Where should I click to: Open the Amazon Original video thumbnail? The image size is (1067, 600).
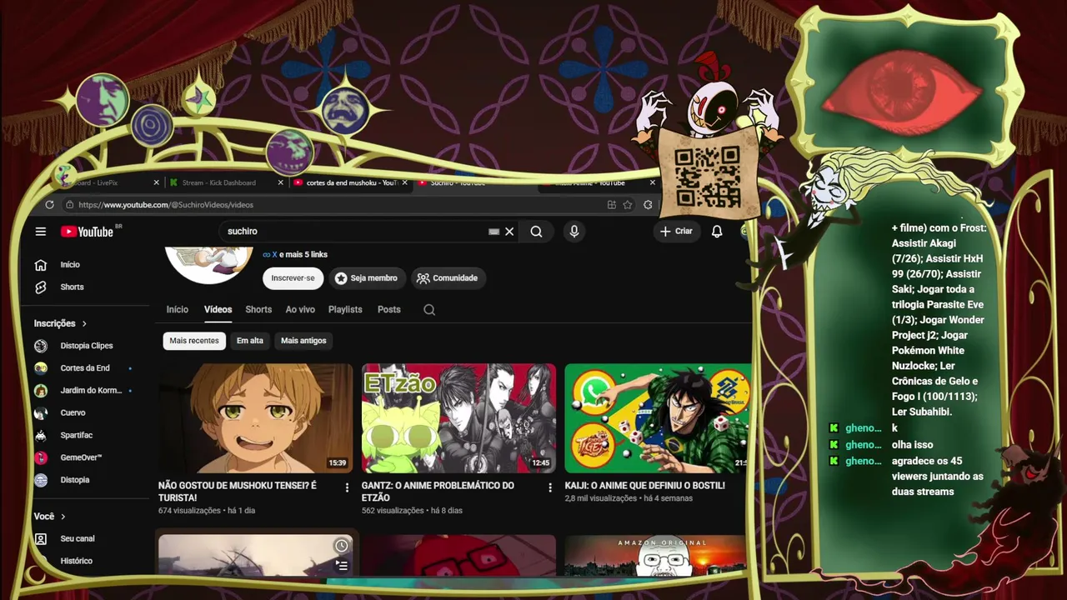click(x=658, y=555)
